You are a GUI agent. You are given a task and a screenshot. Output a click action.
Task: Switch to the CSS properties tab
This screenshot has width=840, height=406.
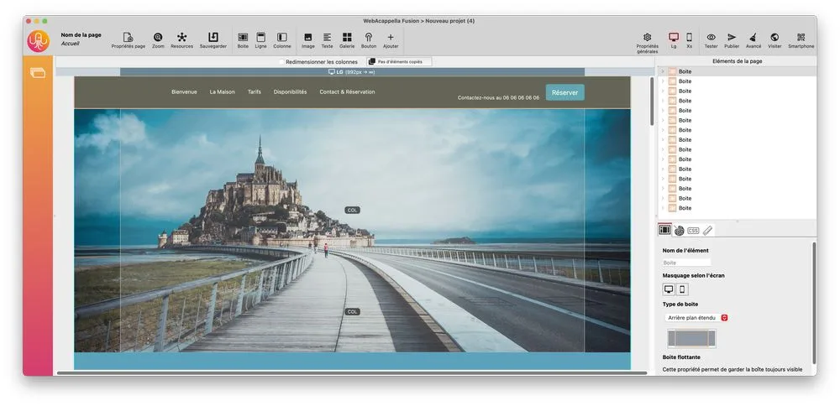(693, 230)
